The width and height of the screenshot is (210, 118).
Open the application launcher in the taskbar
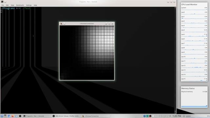[x=2, y=116]
